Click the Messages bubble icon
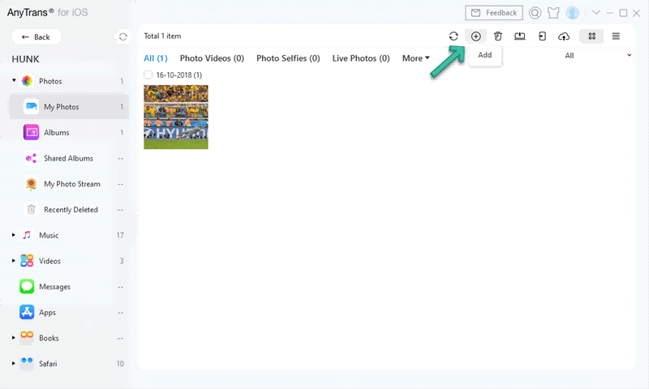649x389 pixels. (x=27, y=286)
